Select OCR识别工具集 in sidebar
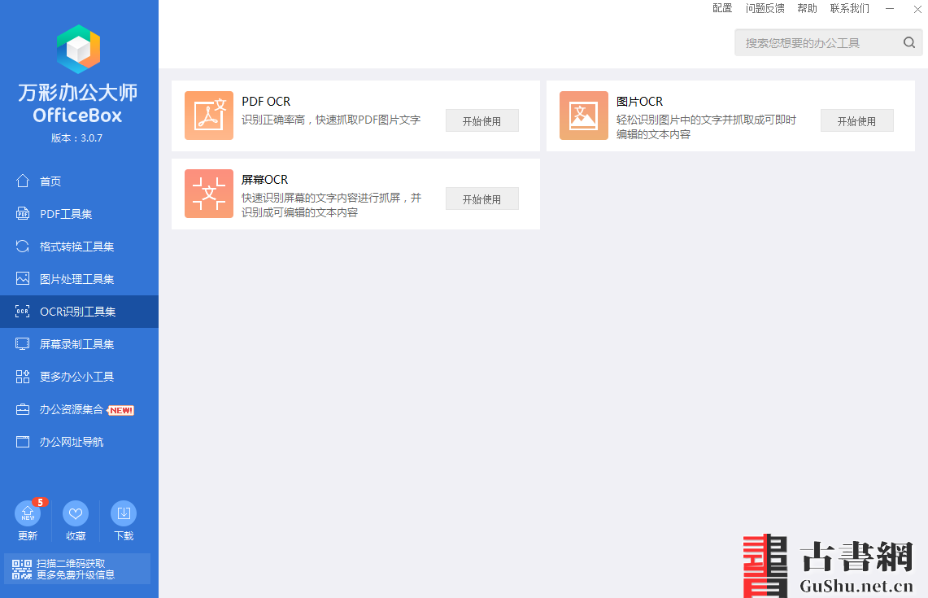Screen dimensions: 928x598 pos(80,312)
